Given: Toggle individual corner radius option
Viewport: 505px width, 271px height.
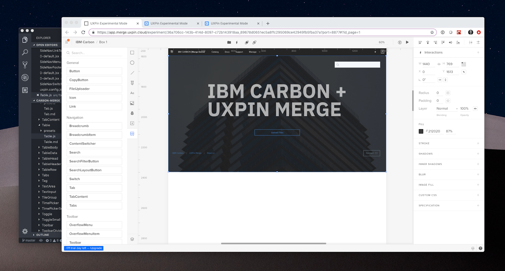Looking at the screenshot, I should [448, 93].
